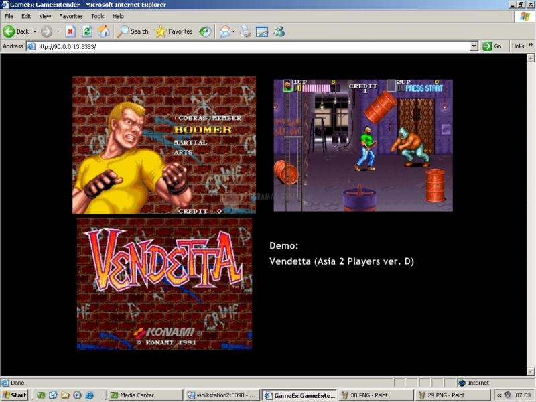Open Favorites star toolbar button
Image resolution: width=536 pixels, height=402 pixels.
174,31
